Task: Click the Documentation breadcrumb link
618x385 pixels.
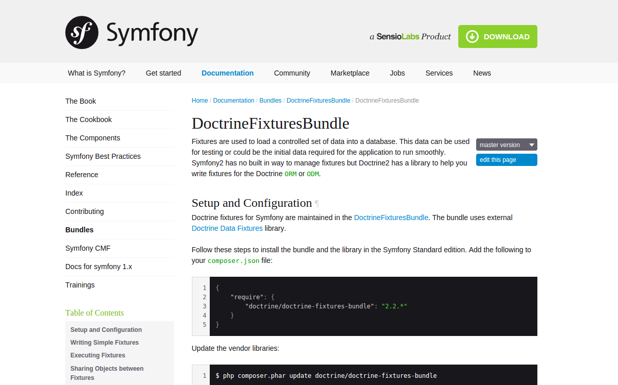Action: pyautogui.click(x=233, y=101)
